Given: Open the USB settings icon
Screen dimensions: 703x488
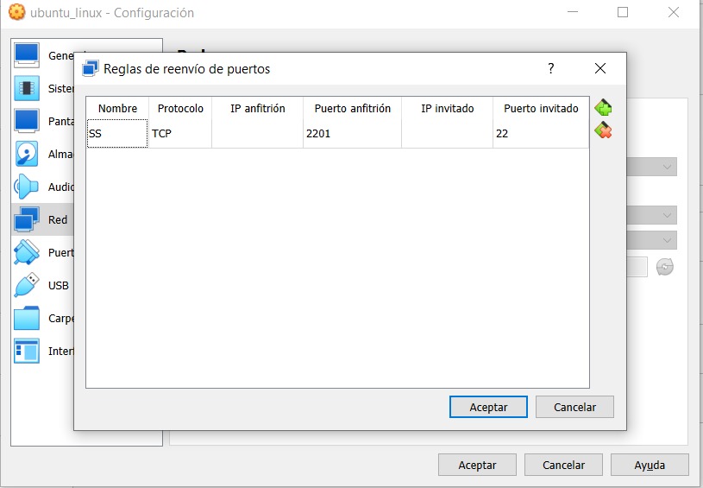Looking at the screenshot, I should tap(27, 285).
